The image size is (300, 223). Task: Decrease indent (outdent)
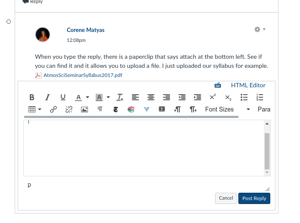(x=182, y=97)
